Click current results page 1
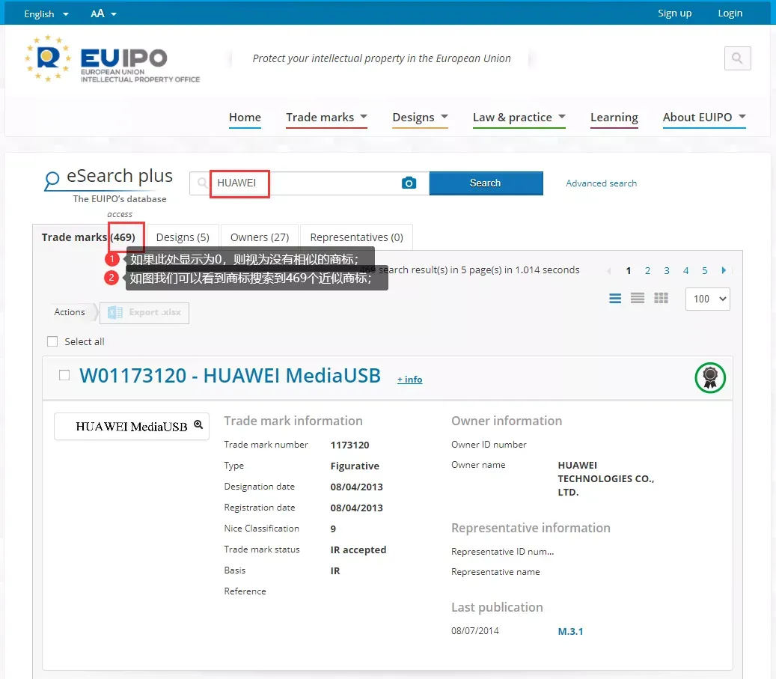This screenshot has height=679, width=776. pos(629,271)
